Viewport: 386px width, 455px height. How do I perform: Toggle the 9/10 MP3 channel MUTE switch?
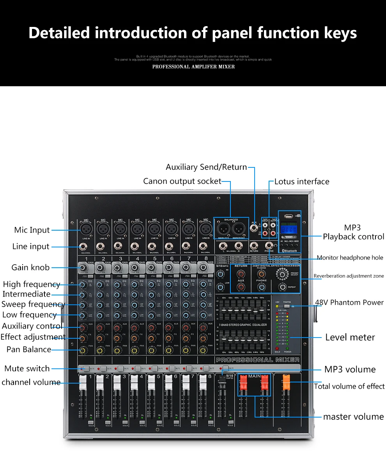(x=226, y=368)
